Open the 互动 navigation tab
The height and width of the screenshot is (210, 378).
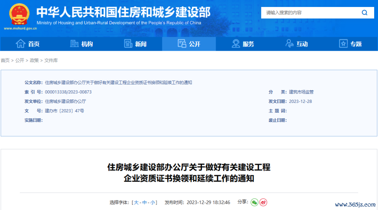tap(296, 44)
